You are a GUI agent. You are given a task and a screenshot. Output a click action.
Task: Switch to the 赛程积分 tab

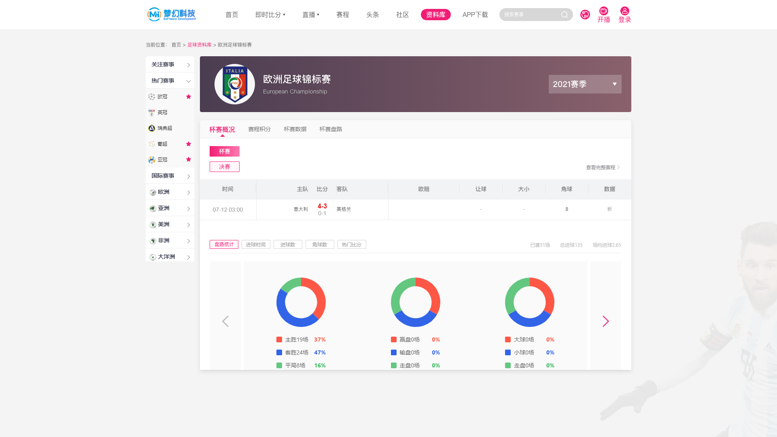point(259,129)
